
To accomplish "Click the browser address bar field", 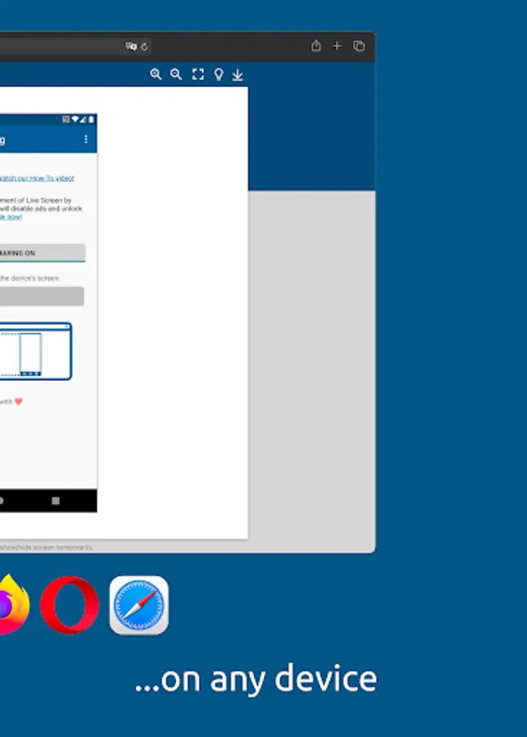I will coord(75,46).
